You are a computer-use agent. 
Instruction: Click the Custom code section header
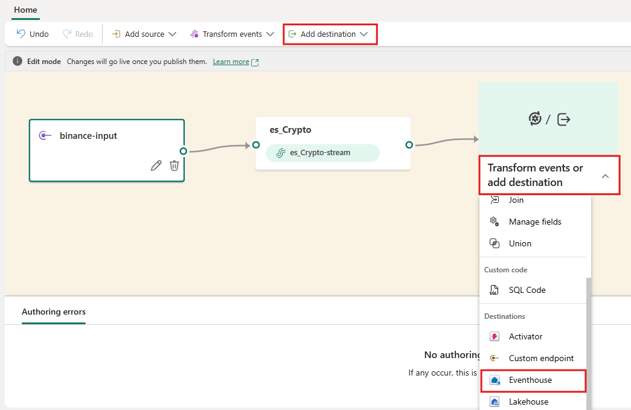(x=505, y=270)
